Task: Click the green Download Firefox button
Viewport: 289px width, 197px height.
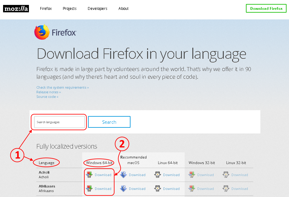Action: [x=266, y=9]
